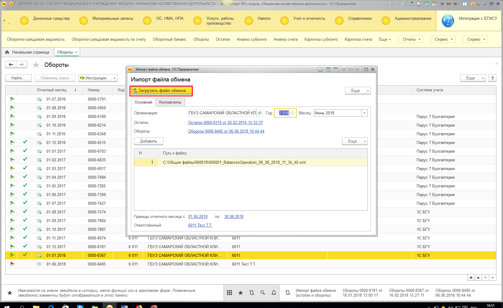The height and width of the screenshot is (308, 503).
Task: Open the Налоги section
Action: (264, 19)
